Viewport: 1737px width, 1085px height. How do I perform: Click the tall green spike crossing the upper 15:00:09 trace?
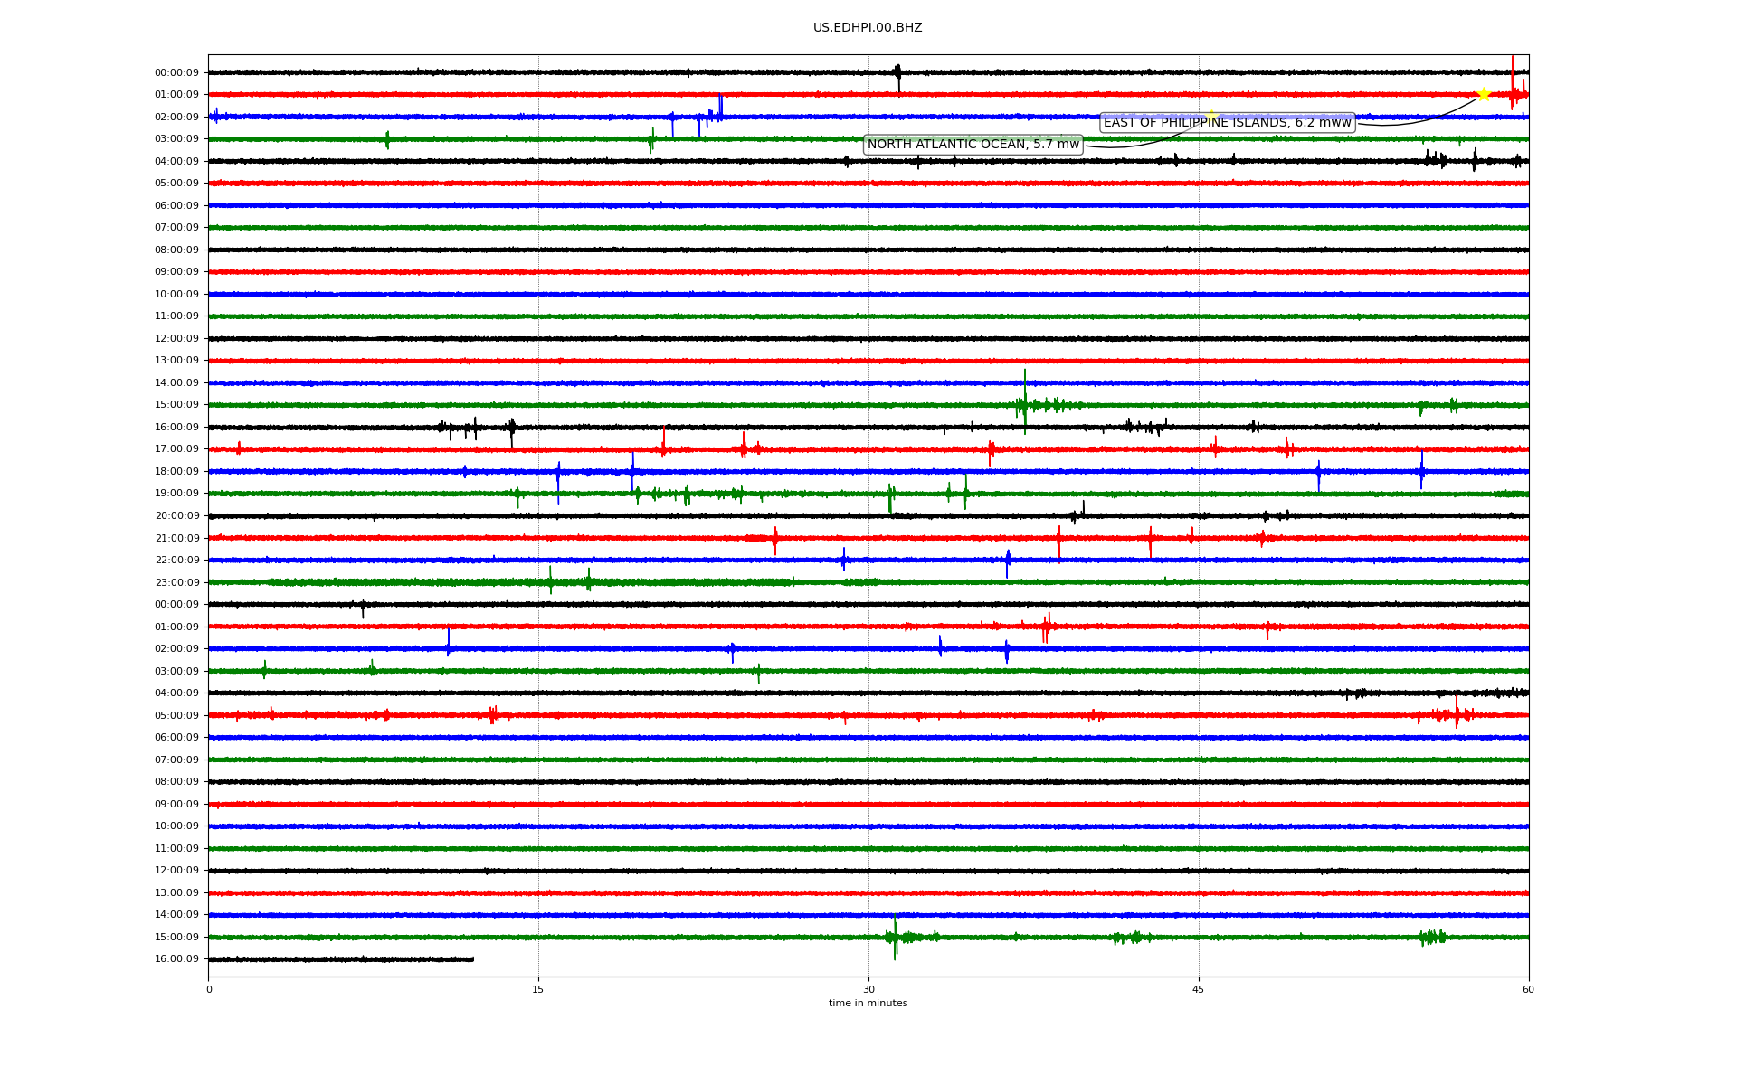(1025, 401)
